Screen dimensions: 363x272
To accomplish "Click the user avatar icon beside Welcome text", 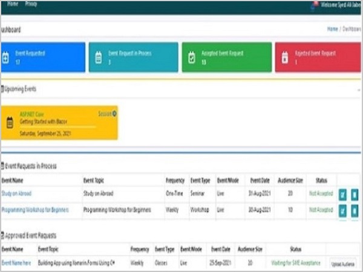I will point(315,5).
